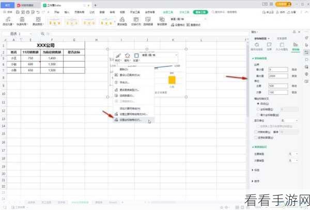Choose Format Major Gridlines in the context menu

pyautogui.click(x=133, y=114)
